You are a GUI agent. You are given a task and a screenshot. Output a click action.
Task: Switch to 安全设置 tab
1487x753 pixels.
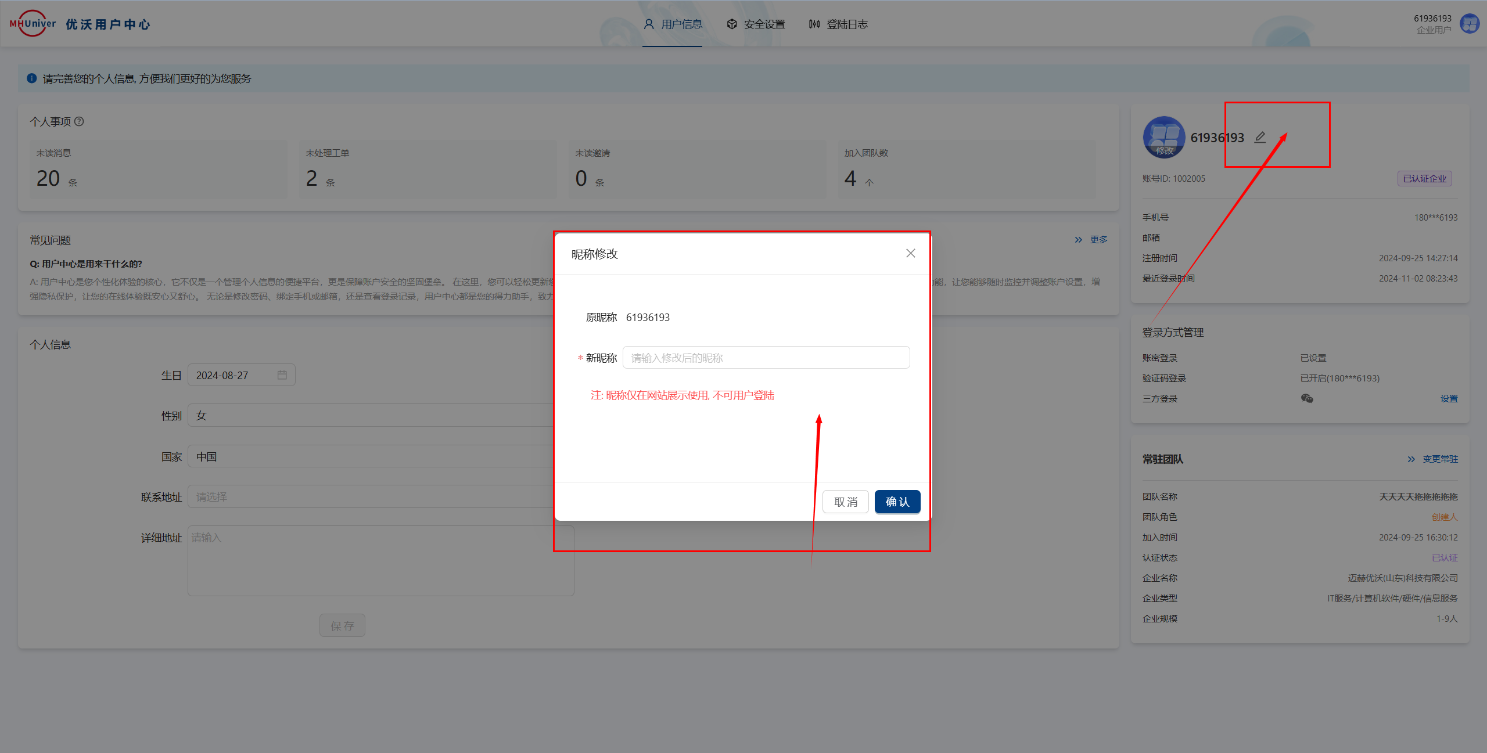tap(756, 24)
